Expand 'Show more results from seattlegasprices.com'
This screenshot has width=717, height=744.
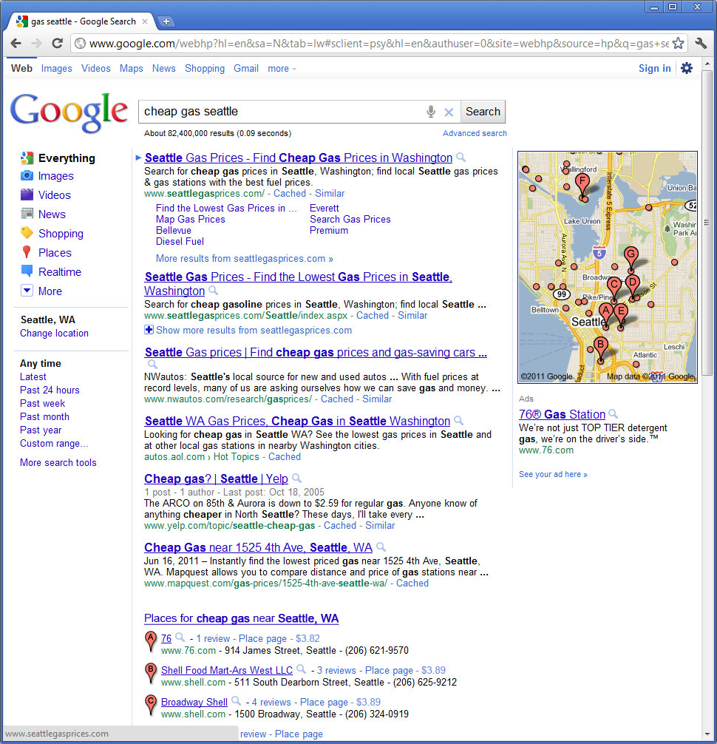tap(248, 331)
